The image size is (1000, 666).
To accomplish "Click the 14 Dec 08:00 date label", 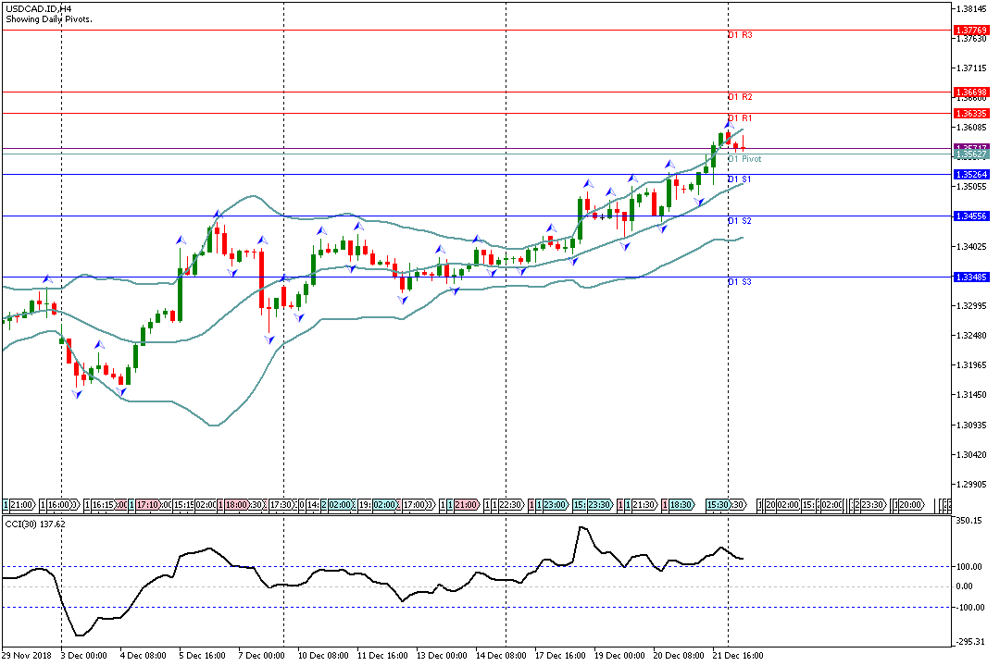I will [x=501, y=655].
